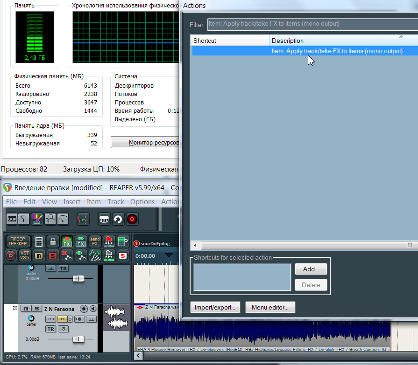Open the Insert menu in REAPER
This screenshot has width=418, height=365.
tap(72, 202)
